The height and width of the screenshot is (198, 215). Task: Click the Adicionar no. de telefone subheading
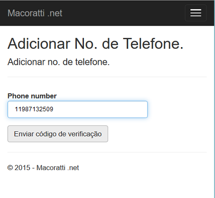[x=58, y=62]
